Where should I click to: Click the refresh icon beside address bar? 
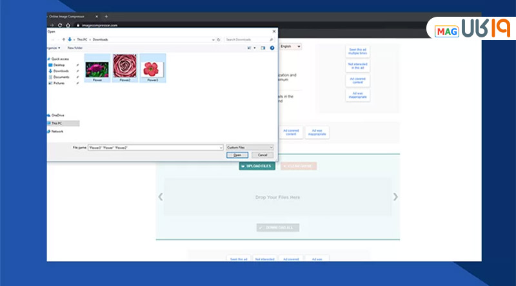point(219,39)
